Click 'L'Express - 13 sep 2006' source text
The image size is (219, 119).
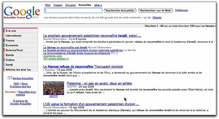[x=58, y=70]
